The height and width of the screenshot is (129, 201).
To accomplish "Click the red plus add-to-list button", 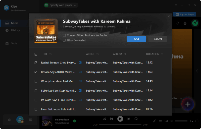I will [188, 104].
